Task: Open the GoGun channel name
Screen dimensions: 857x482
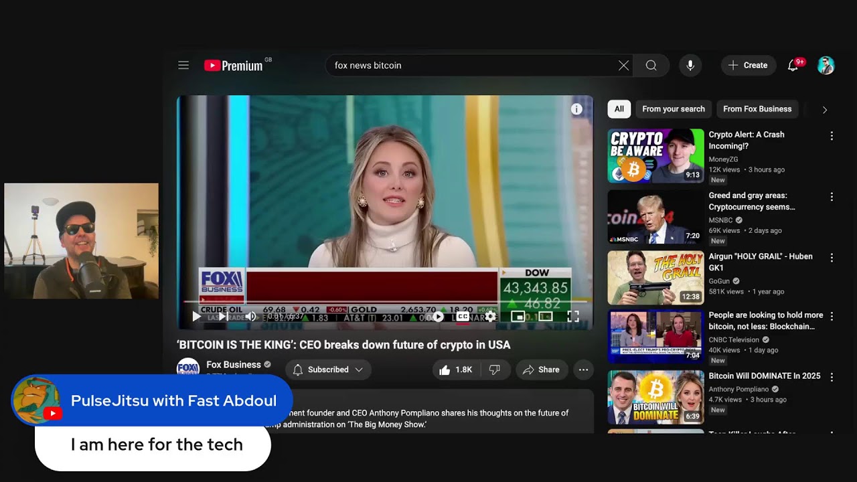Action: 720,281
